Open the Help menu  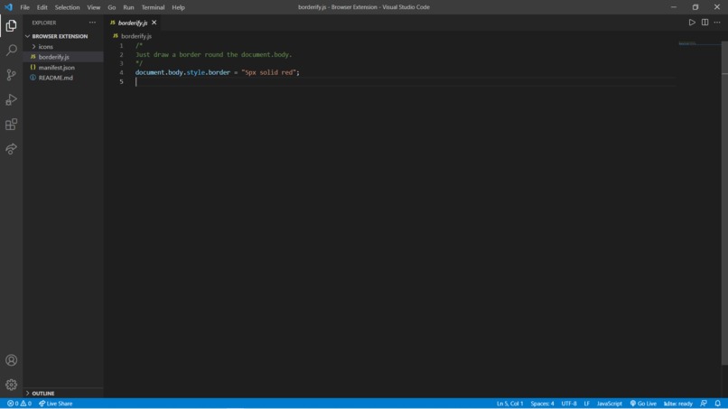pos(178,7)
